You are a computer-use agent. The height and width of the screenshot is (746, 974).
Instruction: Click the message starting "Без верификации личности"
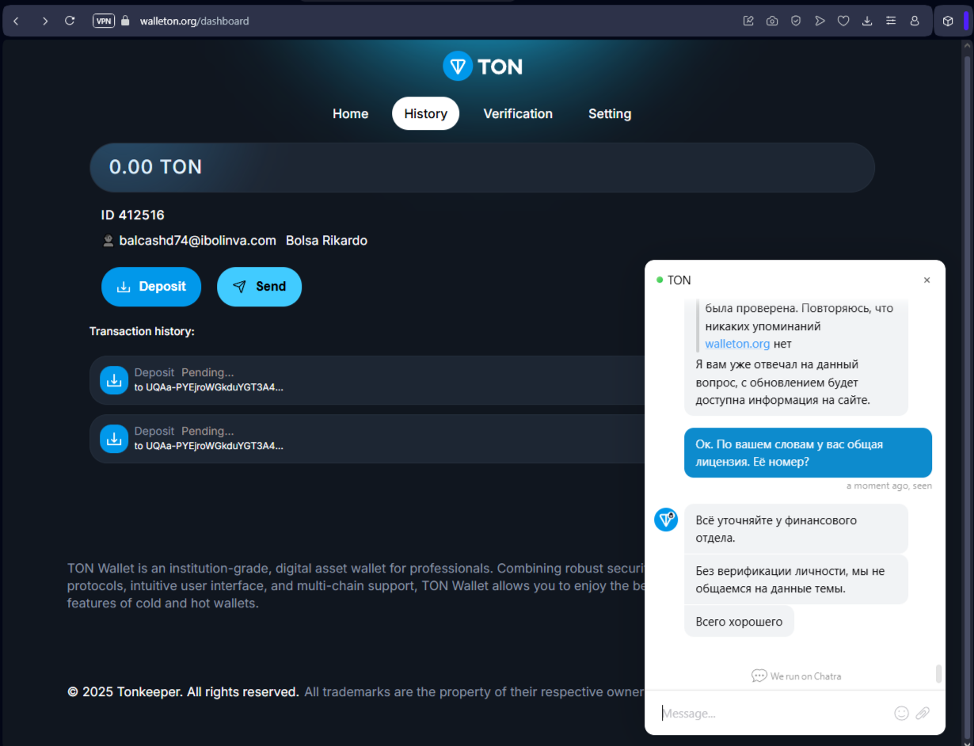[x=796, y=580]
